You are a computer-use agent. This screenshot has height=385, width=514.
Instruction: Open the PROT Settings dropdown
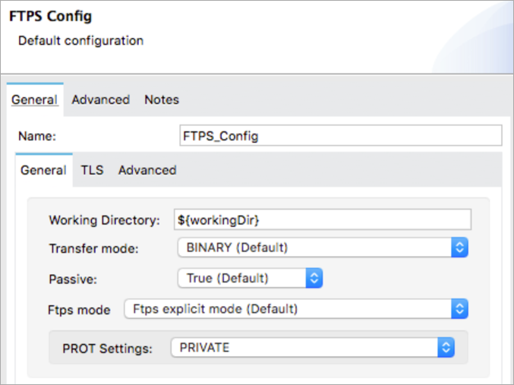click(312, 347)
